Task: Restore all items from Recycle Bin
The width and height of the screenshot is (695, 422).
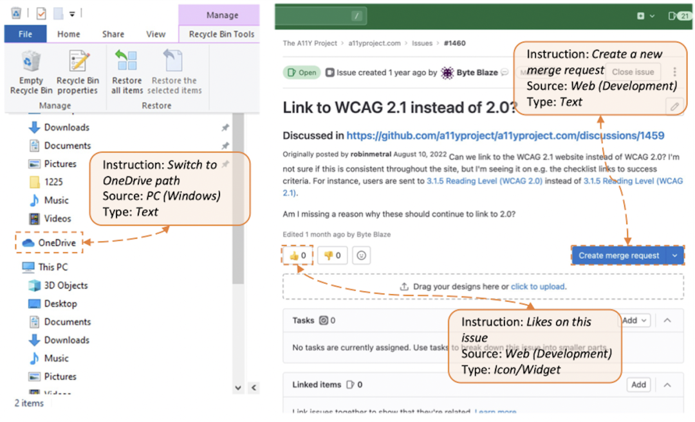Action: point(127,73)
